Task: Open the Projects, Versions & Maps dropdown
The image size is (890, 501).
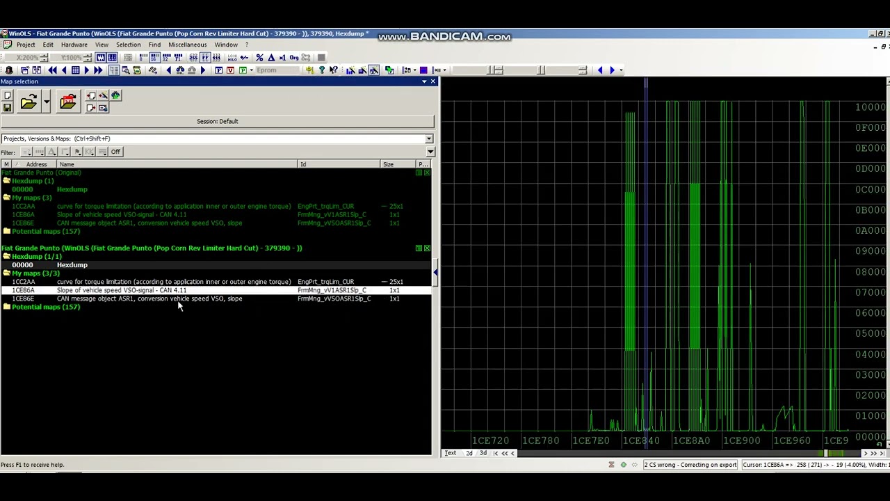Action: coord(428,138)
